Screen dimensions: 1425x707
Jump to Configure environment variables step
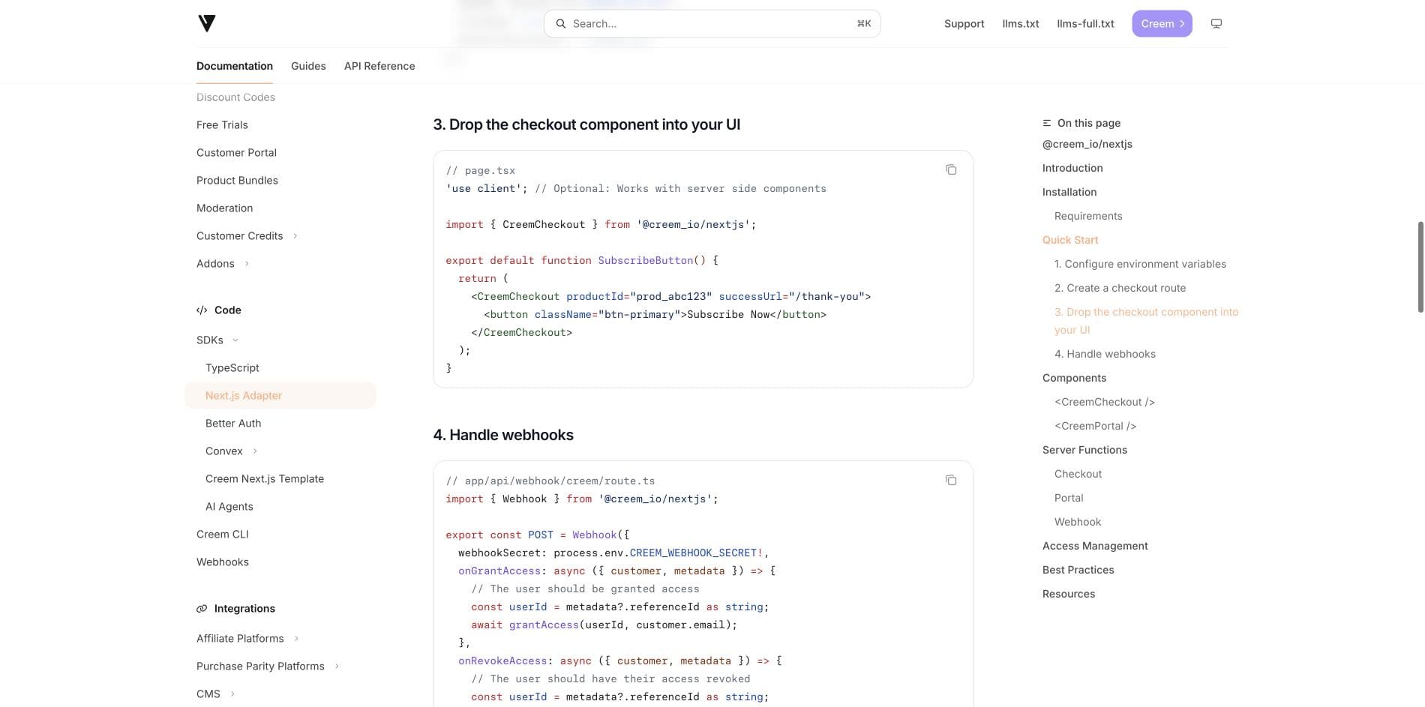1140,264
